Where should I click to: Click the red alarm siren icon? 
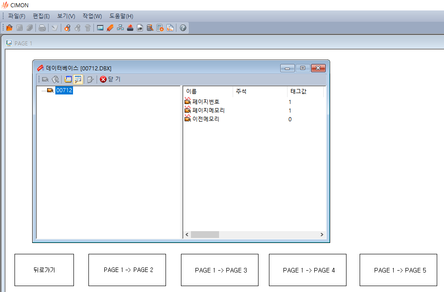(130, 28)
